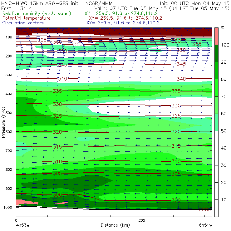Click the '50' colorbar value label

point(224,131)
